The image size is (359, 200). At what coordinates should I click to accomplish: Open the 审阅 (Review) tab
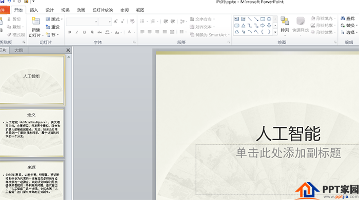[125, 10]
